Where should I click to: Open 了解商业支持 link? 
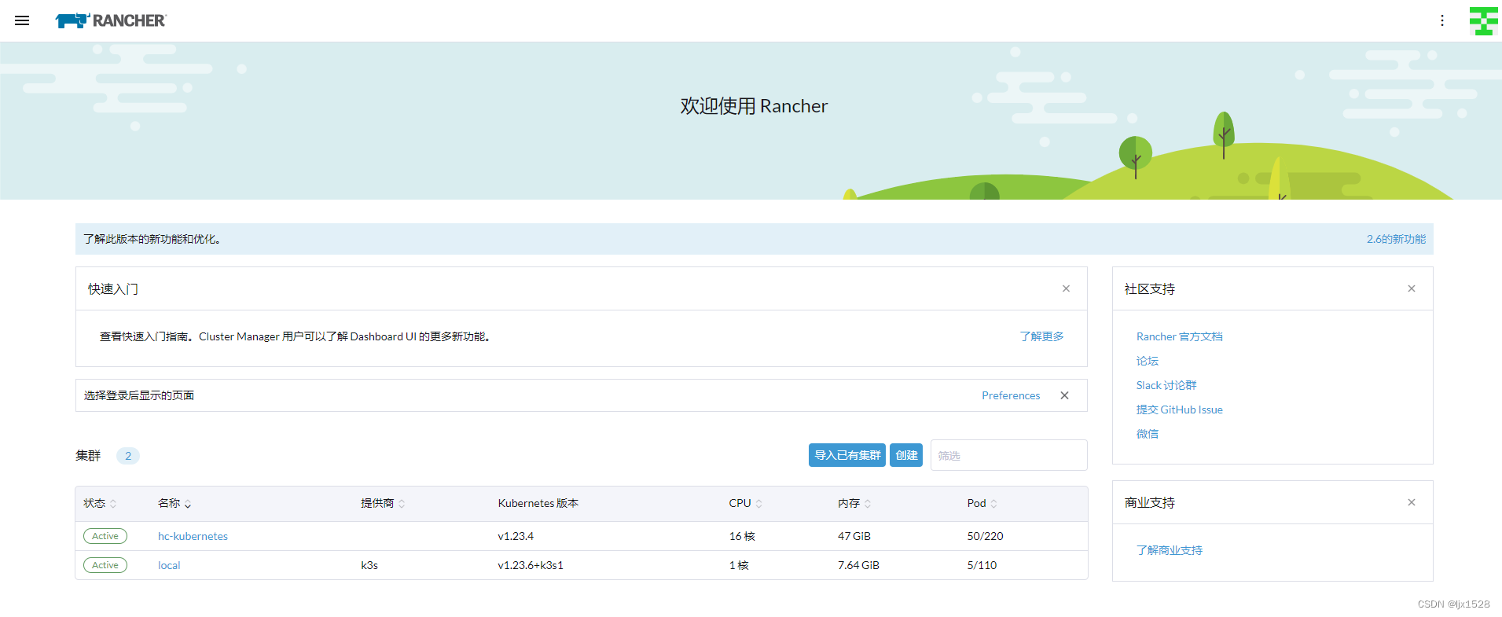pyautogui.click(x=1169, y=550)
